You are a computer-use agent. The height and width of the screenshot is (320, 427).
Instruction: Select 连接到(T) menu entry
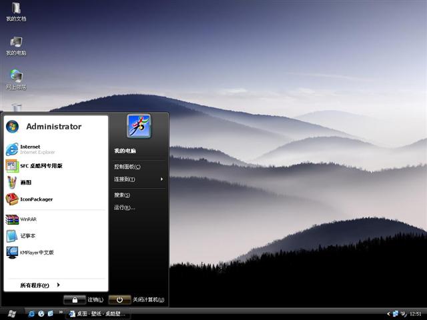point(125,179)
